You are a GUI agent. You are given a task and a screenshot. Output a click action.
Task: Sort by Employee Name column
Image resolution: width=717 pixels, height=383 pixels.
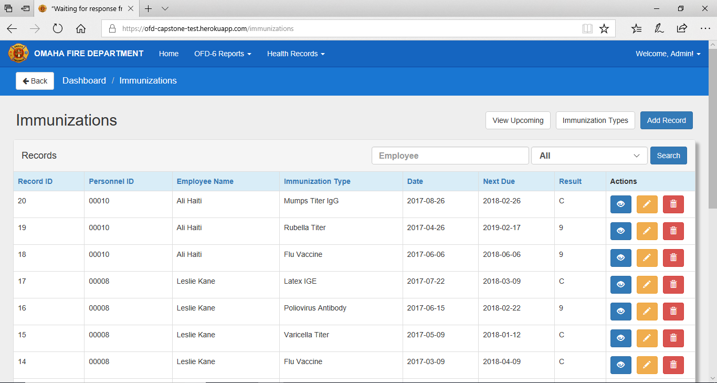[x=205, y=181]
